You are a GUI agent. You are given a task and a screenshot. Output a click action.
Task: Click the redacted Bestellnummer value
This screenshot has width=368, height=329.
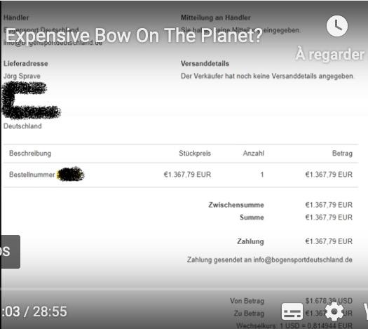click(x=71, y=174)
